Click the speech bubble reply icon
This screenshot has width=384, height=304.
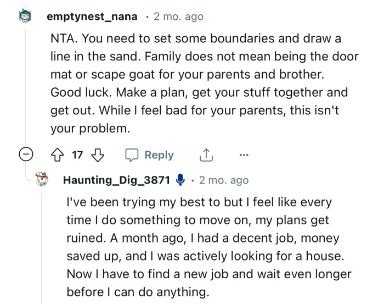132,156
